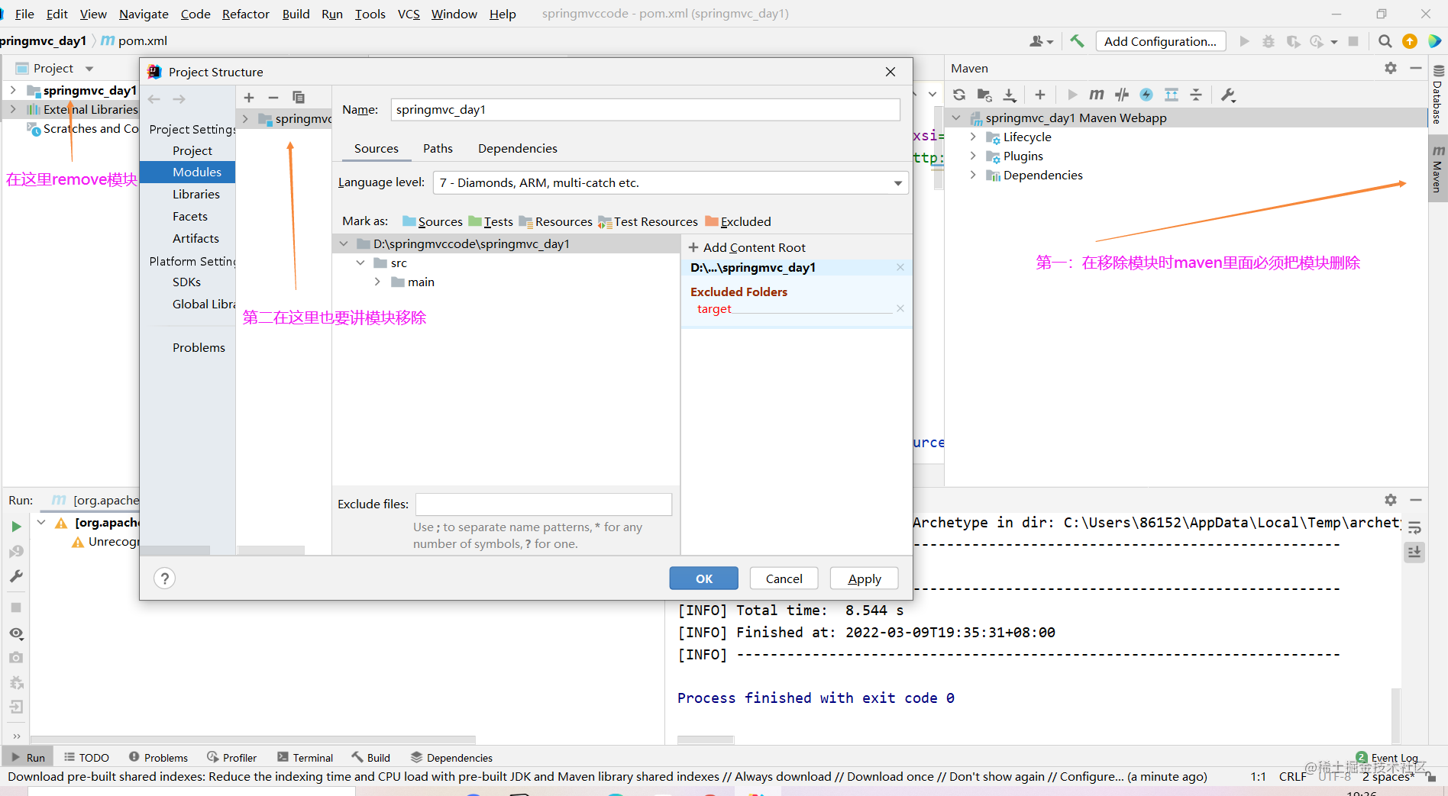
Task: Open Language level dropdown
Action: [x=671, y=182]
